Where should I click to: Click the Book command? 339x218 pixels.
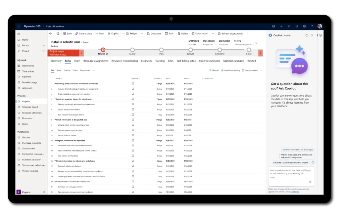click(x=169, y=33)
